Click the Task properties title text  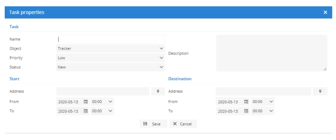(27, 12)
